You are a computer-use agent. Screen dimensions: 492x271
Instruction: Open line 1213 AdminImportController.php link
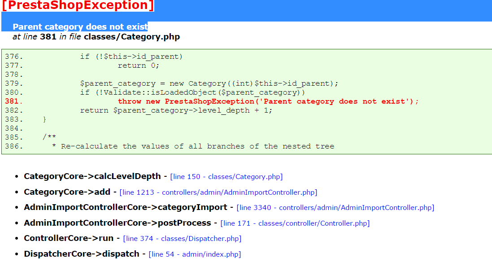(x=218, y=192)
